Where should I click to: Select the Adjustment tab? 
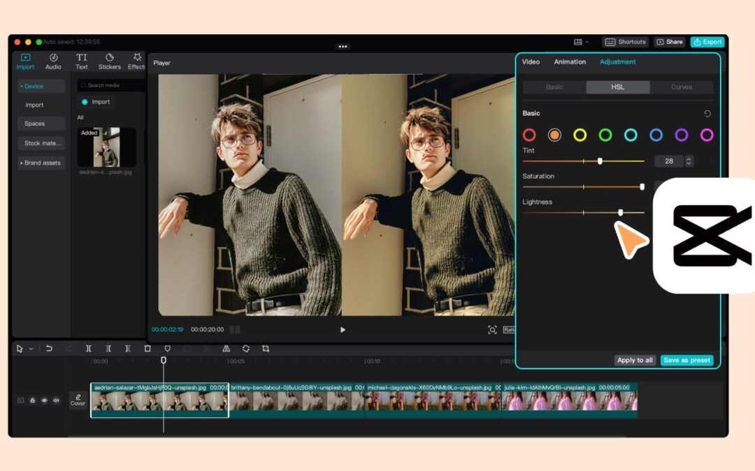point(617,61)
